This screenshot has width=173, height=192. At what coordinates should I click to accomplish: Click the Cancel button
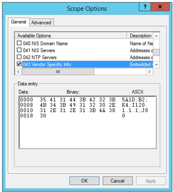pyautogui.click(x=118, y=181)
